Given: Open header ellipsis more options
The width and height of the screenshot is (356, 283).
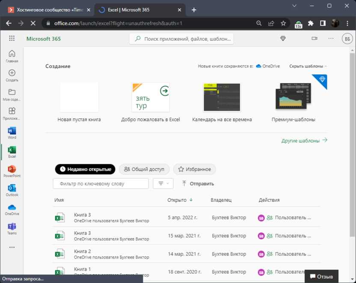Looking at the screenshot, I should pos(331,38).
